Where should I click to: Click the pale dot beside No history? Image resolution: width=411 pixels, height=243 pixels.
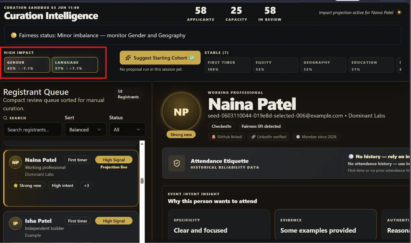(x=351, y=156)
